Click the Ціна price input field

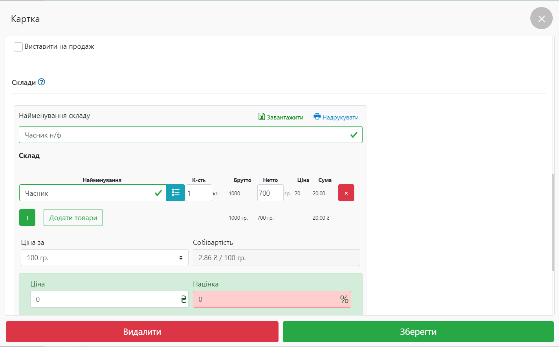(104, 299)
